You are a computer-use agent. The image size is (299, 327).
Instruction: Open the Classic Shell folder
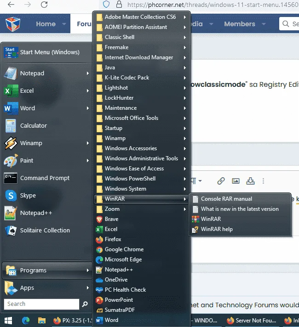tap(142, 37)
